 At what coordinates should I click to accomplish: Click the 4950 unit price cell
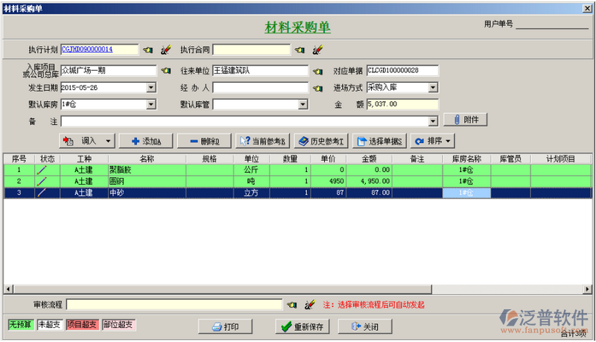(329, 181)
